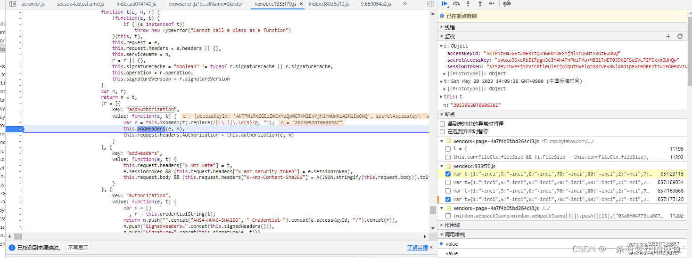This screenshot has width=692, height=258.
Task: Click file icon of vender.c1933f70.js breakpoint group
Action: point(449,166)
